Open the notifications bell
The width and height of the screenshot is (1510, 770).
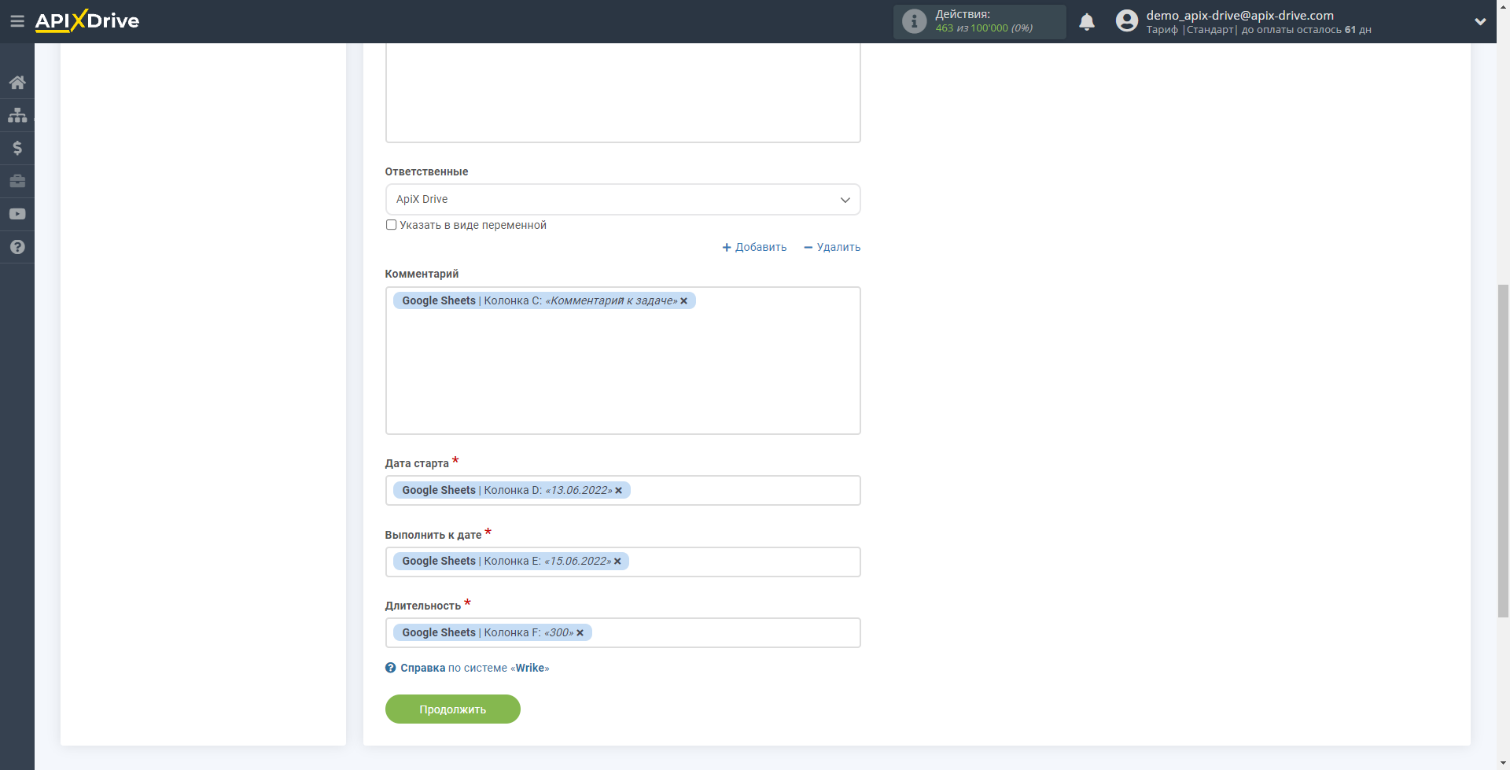[1087, 22]
